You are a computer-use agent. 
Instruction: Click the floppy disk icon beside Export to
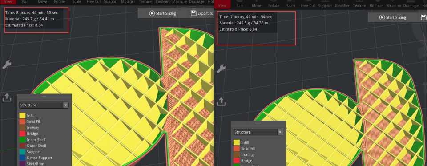193,13
